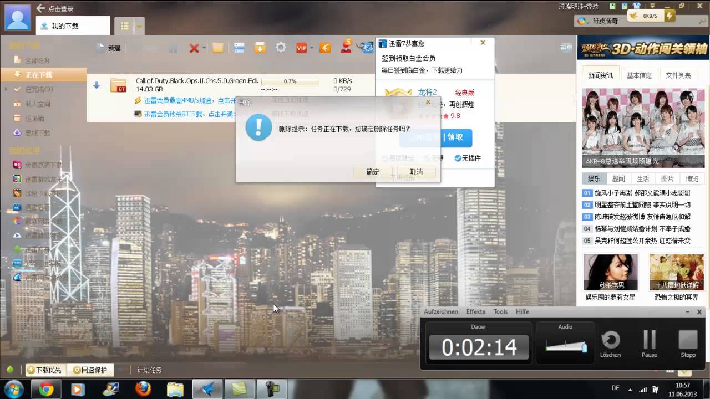The height and width of the screenshot is (399, 710).
Task: Open 私人空间 in the sidebar
Action: point(38,104)
